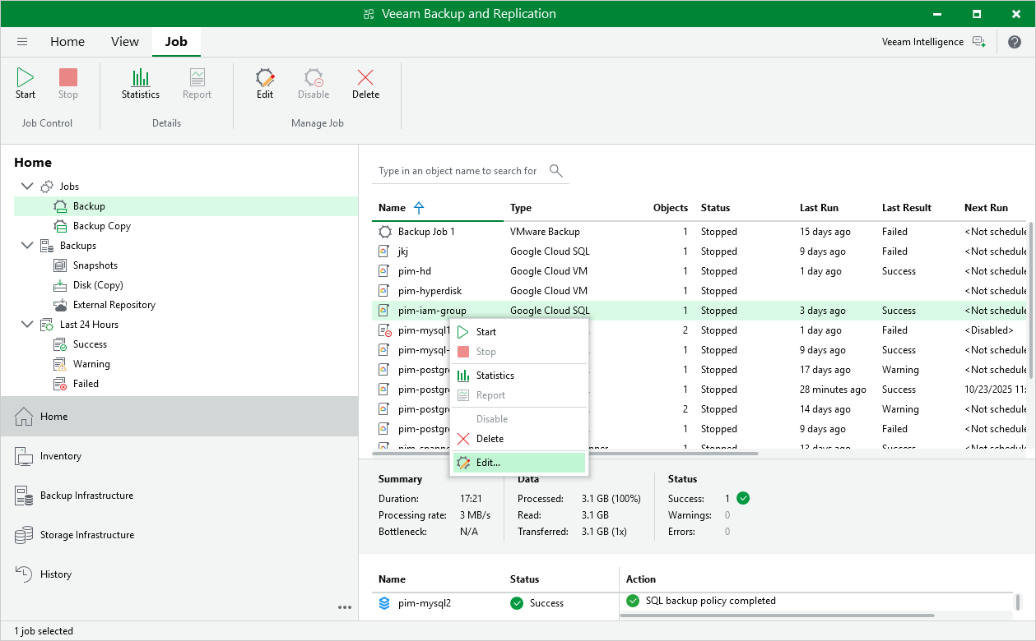Switch to the View ribbon tab

[x=125, y=42]
